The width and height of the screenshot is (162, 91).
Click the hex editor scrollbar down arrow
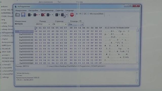point(137,62)
